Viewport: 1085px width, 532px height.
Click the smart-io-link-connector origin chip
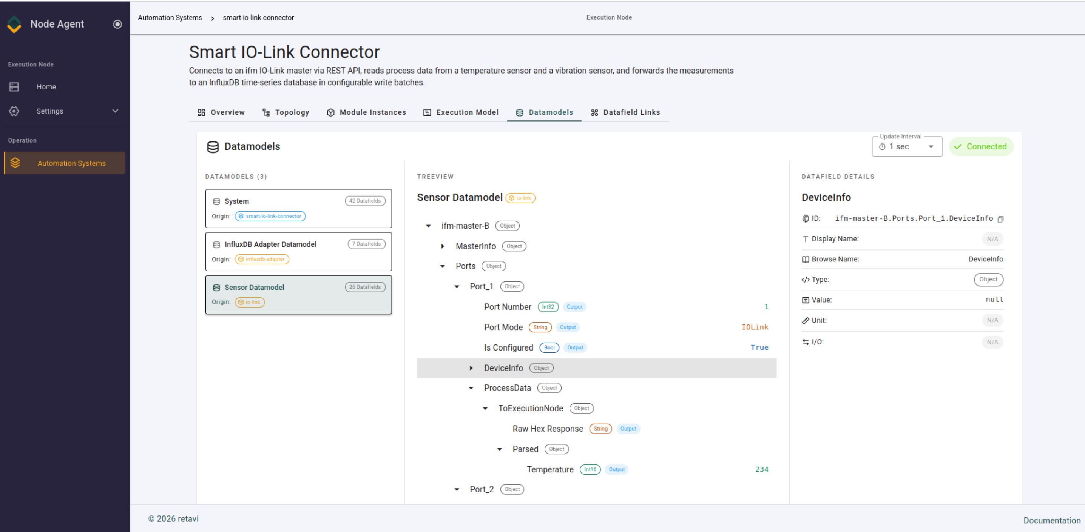pos(270,216)
